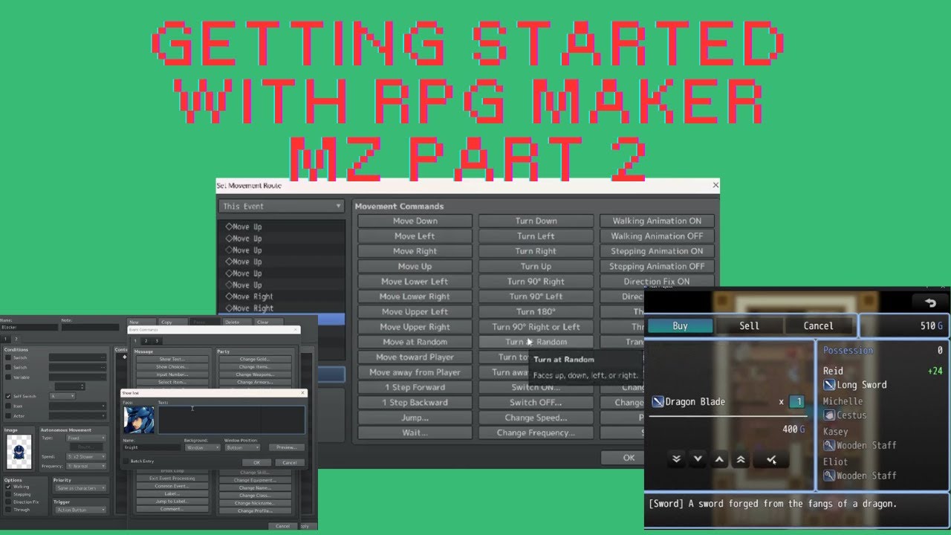This screenshot has height=535, width=951.
Task: Uncheck the Walking option
Action: pyautogui.click(x=8, y=487)
